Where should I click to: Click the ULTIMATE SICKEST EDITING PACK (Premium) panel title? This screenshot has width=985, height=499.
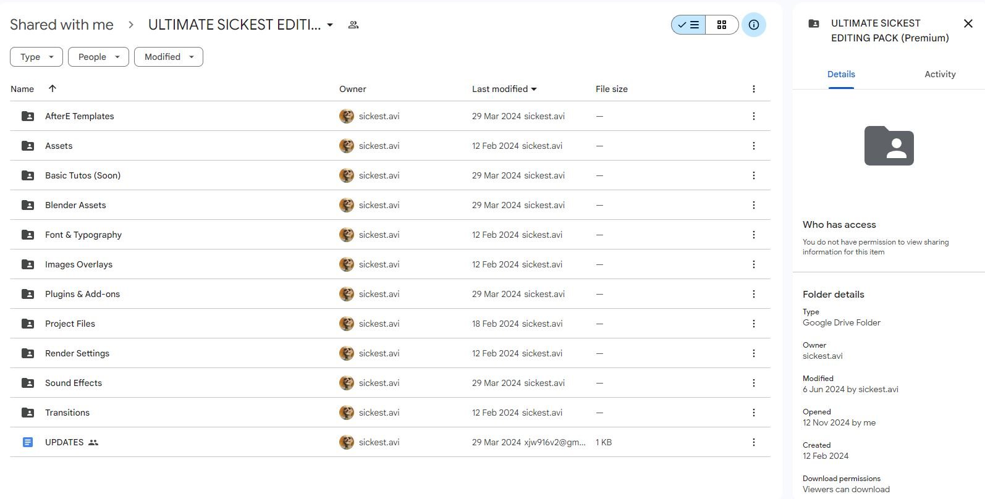(890, 31)
